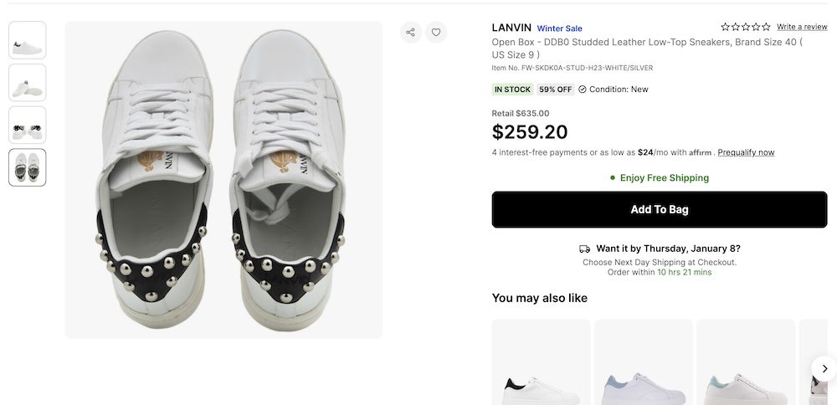Open the Write a review link
The image size is (837, 405).
(802, 27)
